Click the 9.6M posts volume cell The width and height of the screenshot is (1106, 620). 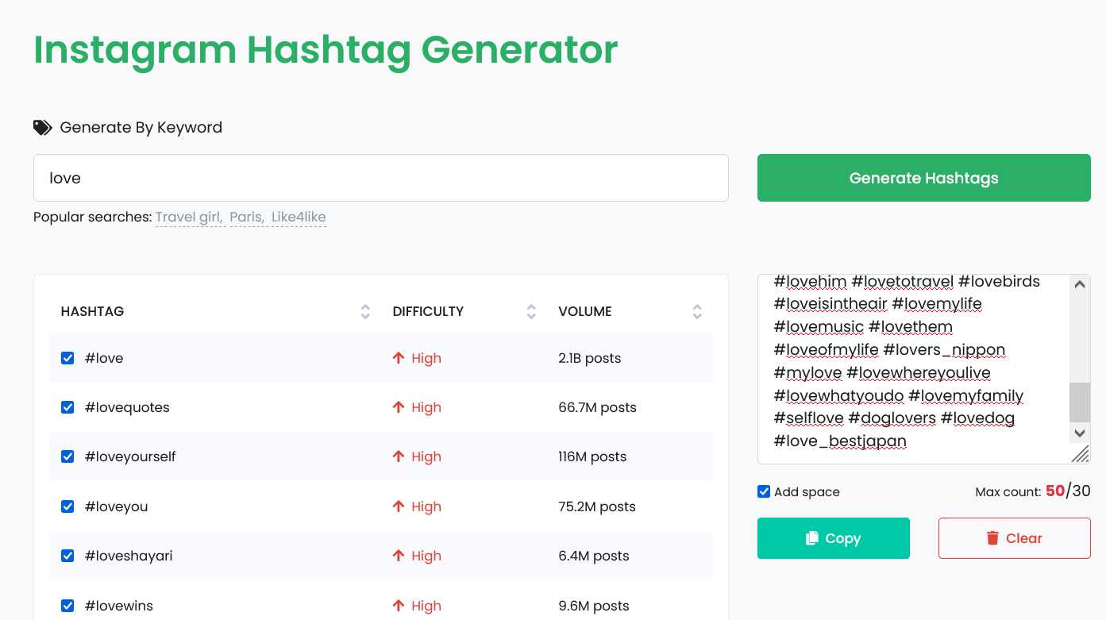click(x=594, y=606)
